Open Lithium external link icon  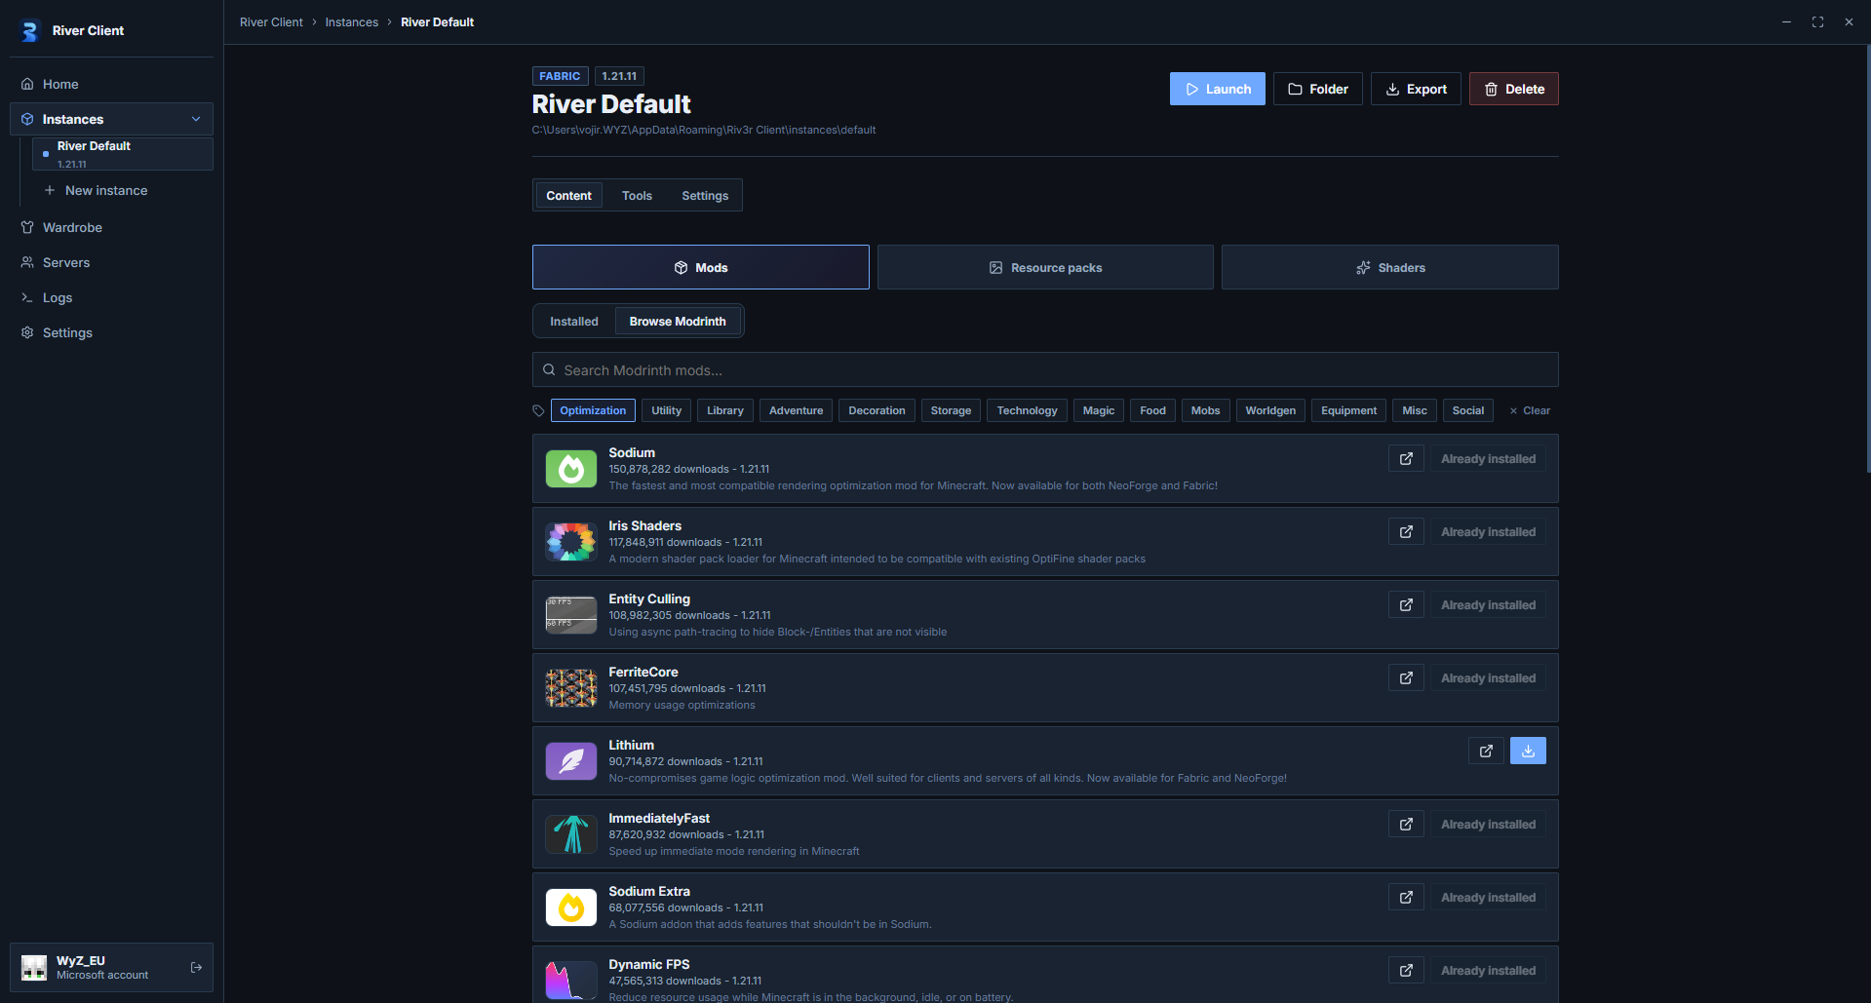1486,751
